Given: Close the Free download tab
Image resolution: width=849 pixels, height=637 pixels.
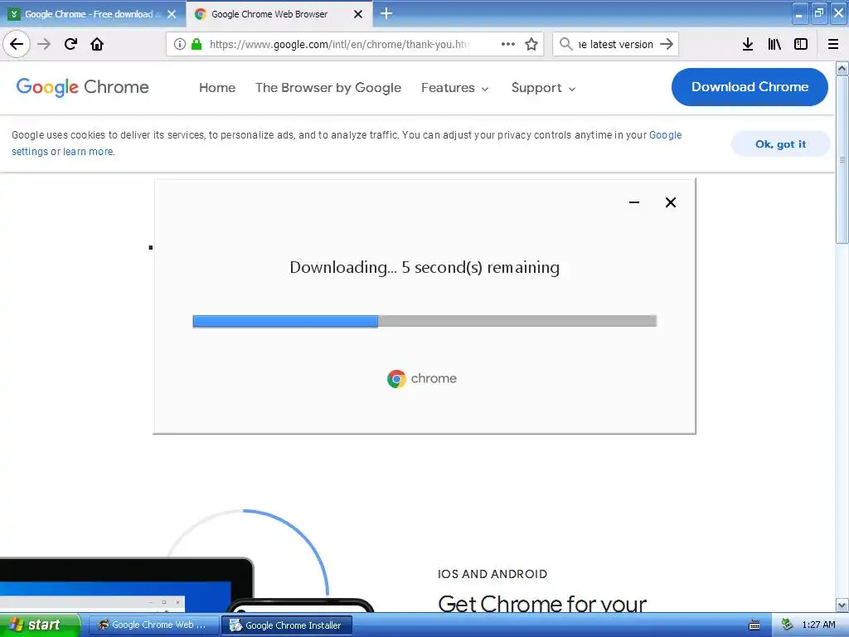Looking at the screenshot, I should coord(172,14).
